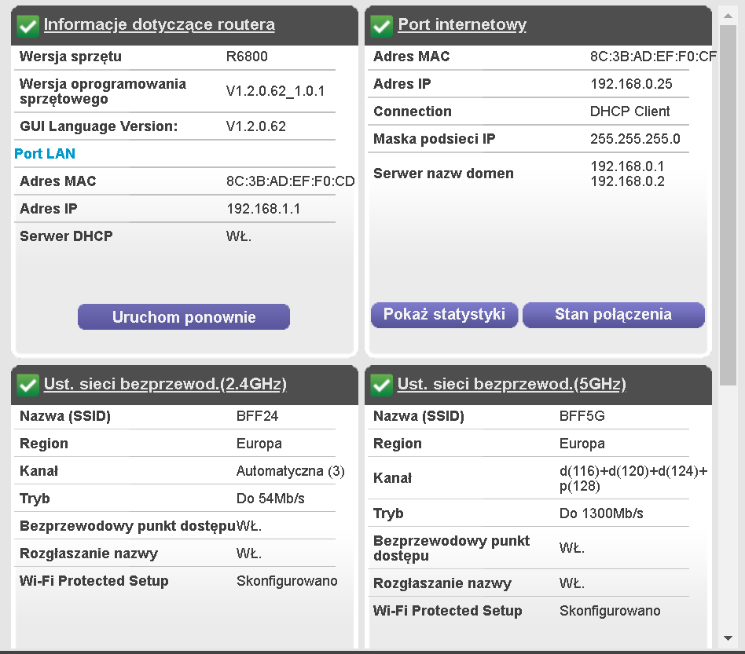Click Pokaż statystyki

pyautogui.click(x=444, y=314)
